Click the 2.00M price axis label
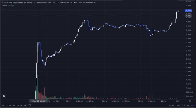 (189, 67)
